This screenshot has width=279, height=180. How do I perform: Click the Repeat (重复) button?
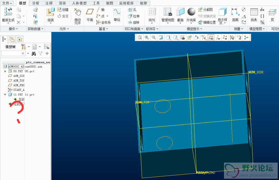pyautogui.click(x=63, y=16)
